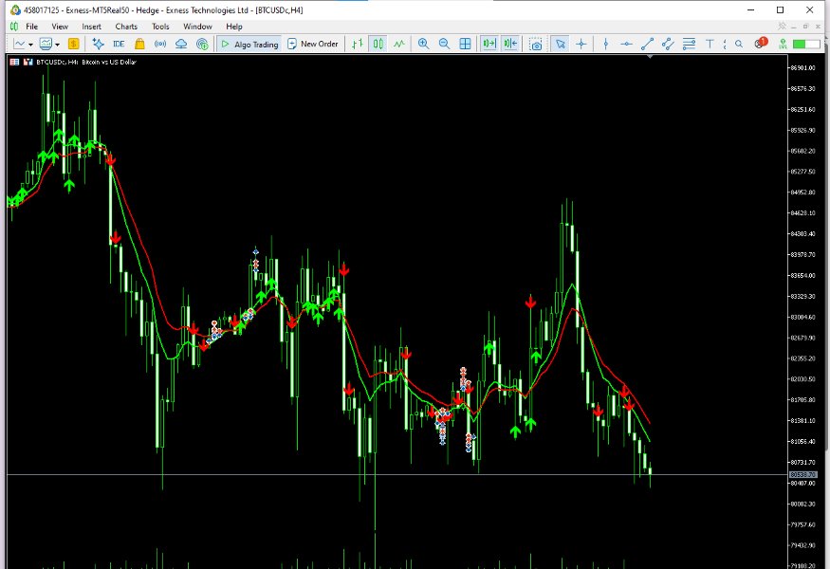
Task: Click the MetaTrader app icon in title bar
Action: coord(15,10)
